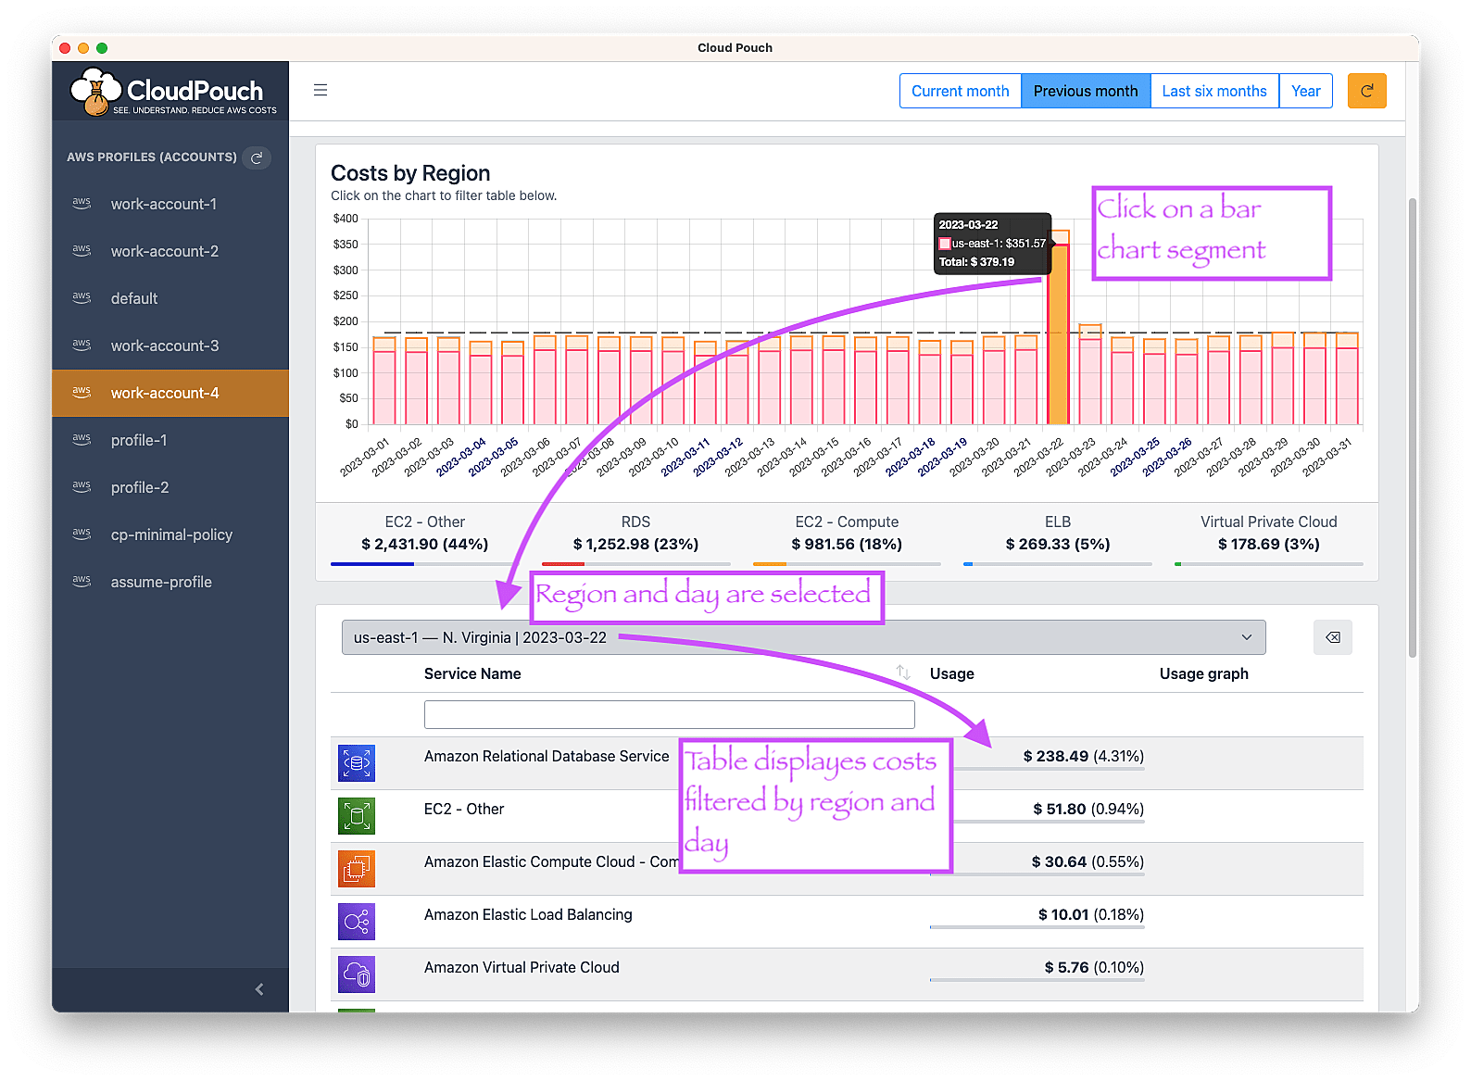
Task: Collapse the sidebar with the chevron
Action: 259,989
